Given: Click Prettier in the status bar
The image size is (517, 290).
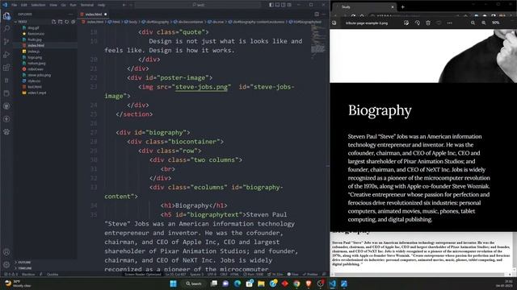Looking at the screenshot, I should (310, 274).
